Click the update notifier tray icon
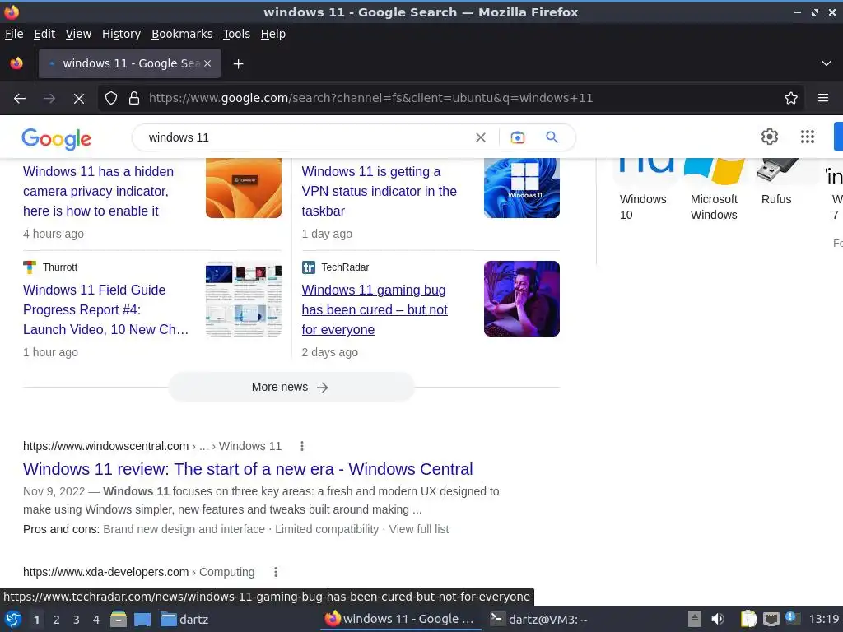Screen dimensions: 843x632 pos(792,618)
